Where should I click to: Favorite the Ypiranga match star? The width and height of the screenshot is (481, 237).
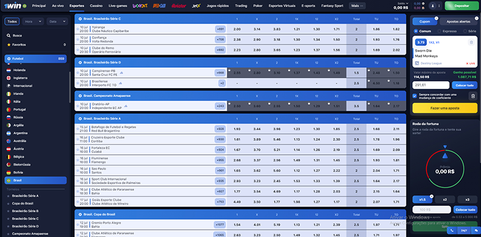click(x=78, y=29)
